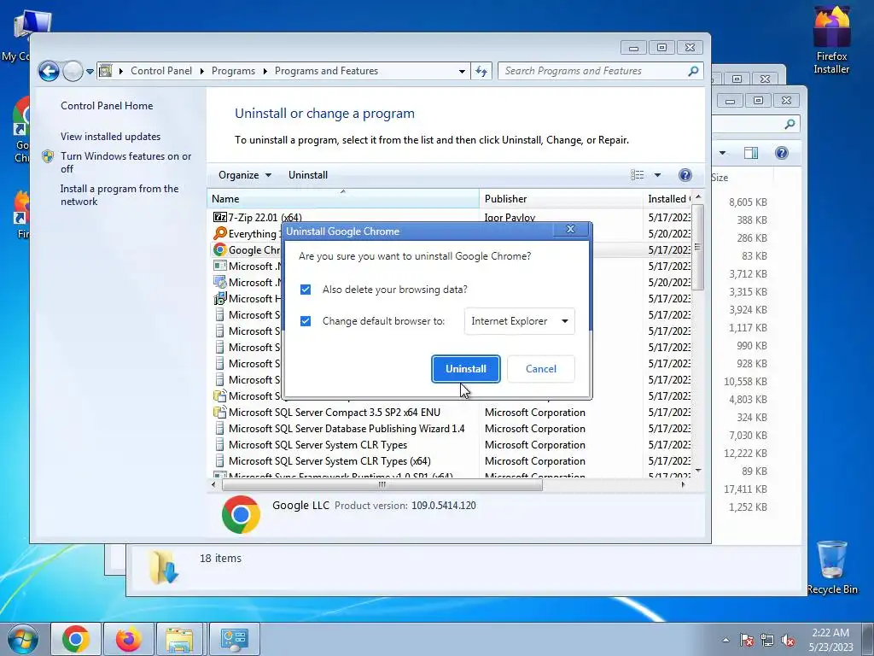This screenshot has height=656, width=874.
Task: Select Microsoft SQL Server Compact 3.5 SP2 x64 ENU
Action: [x=335, y=413]
